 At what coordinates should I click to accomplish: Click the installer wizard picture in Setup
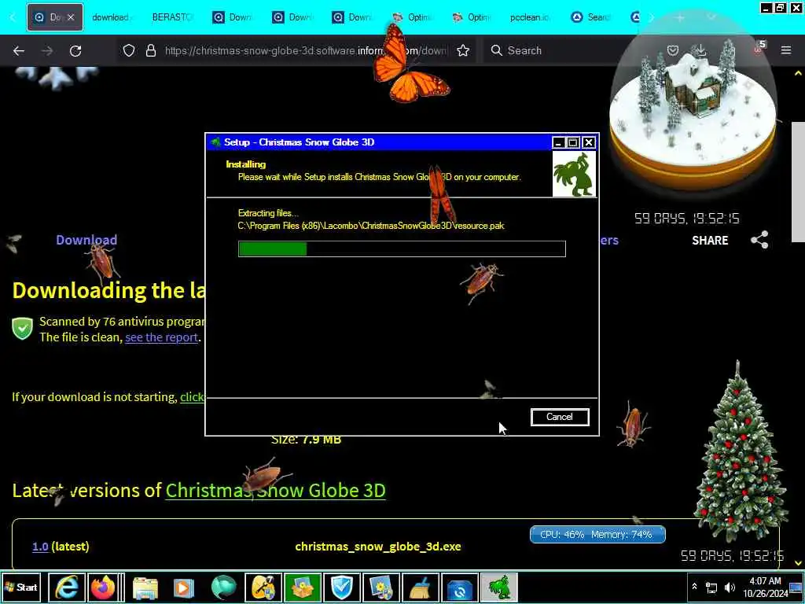point(574,174)
